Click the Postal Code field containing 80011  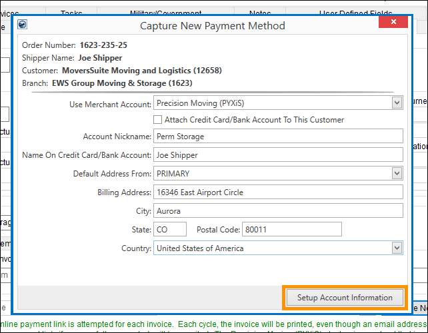click(x=292, y=229)
